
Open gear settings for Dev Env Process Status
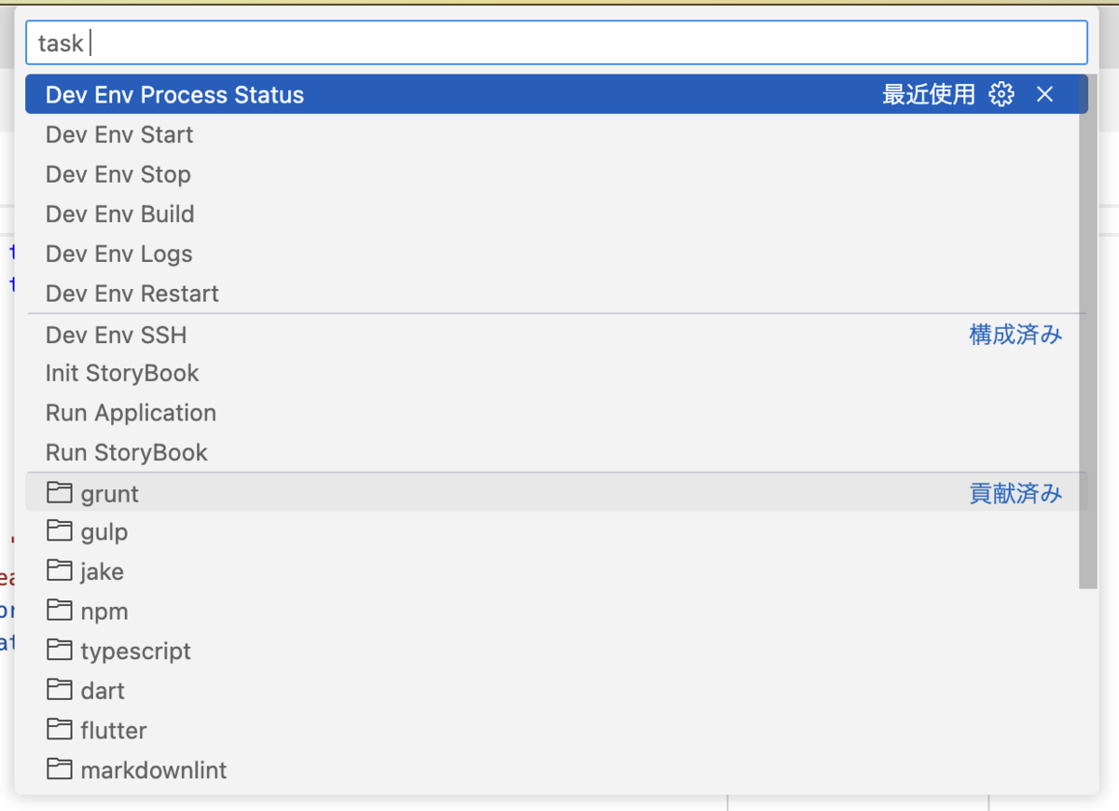pos(1002,94)
